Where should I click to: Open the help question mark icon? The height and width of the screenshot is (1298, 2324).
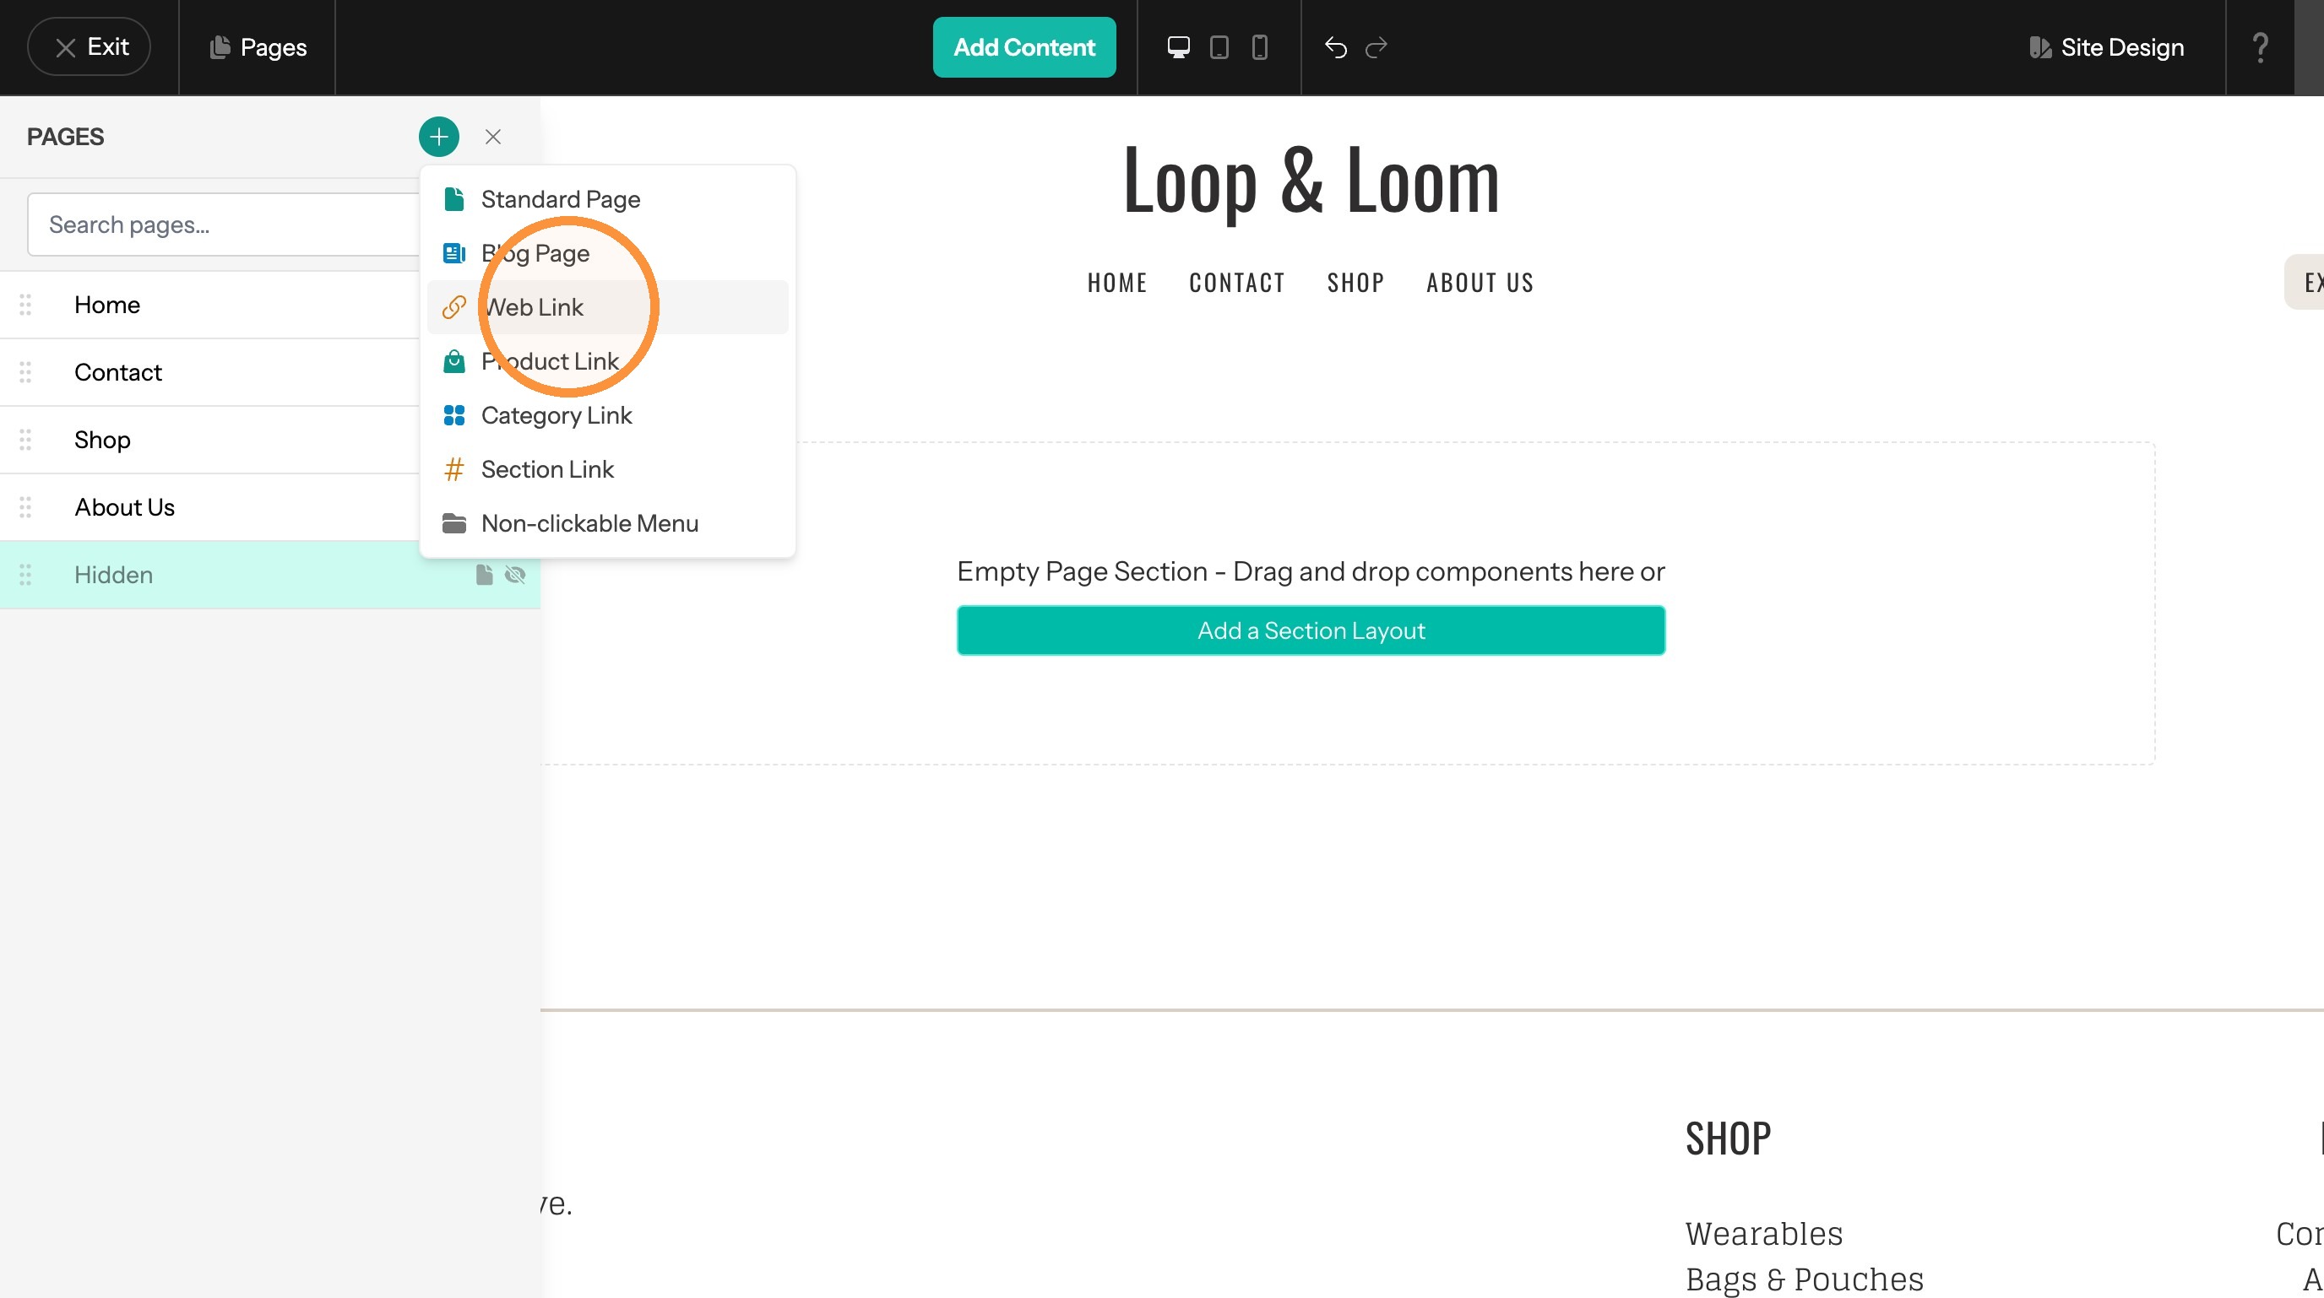2260,47
